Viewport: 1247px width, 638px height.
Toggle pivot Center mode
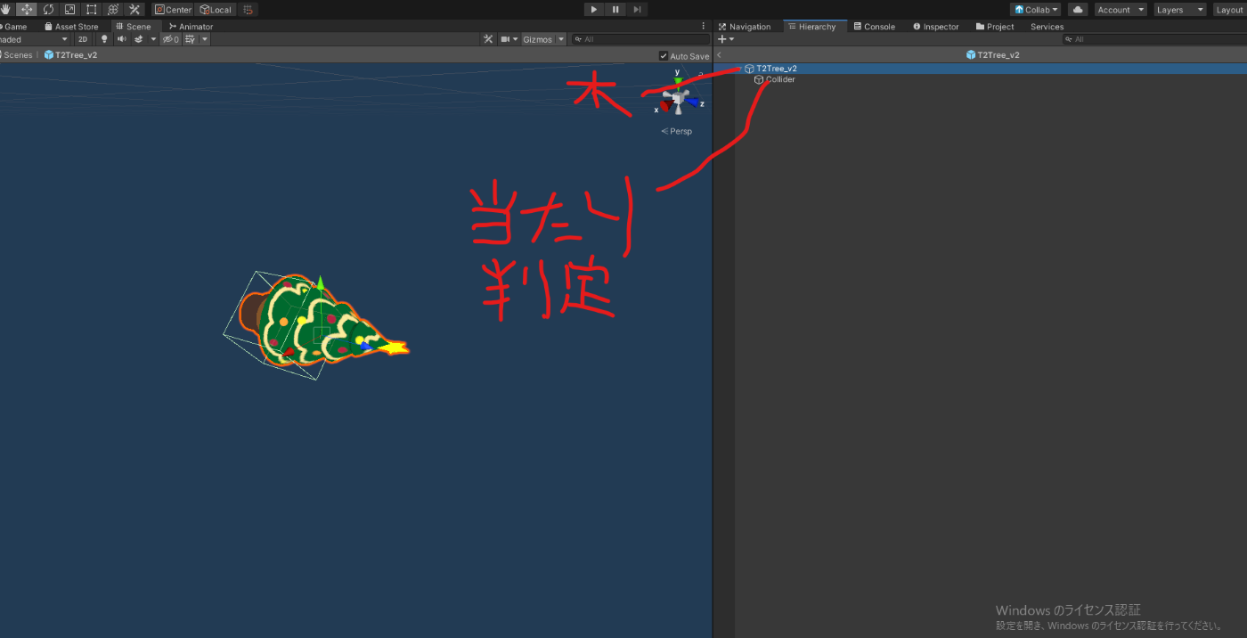pyautogui.click(x=173, y=10)
